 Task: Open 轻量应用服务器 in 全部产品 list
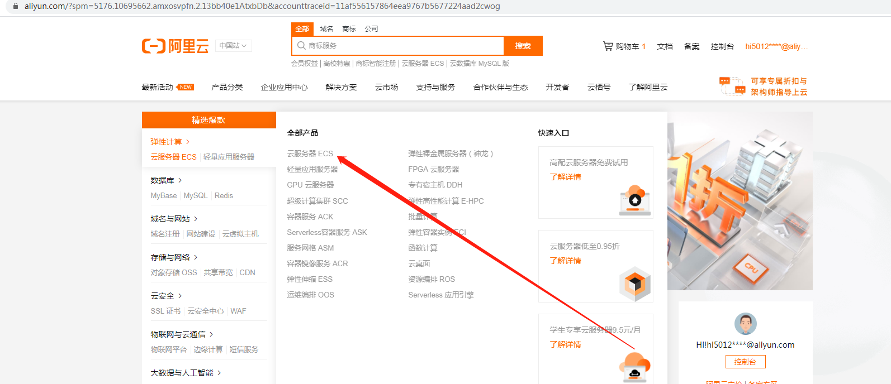coord(312,169)
